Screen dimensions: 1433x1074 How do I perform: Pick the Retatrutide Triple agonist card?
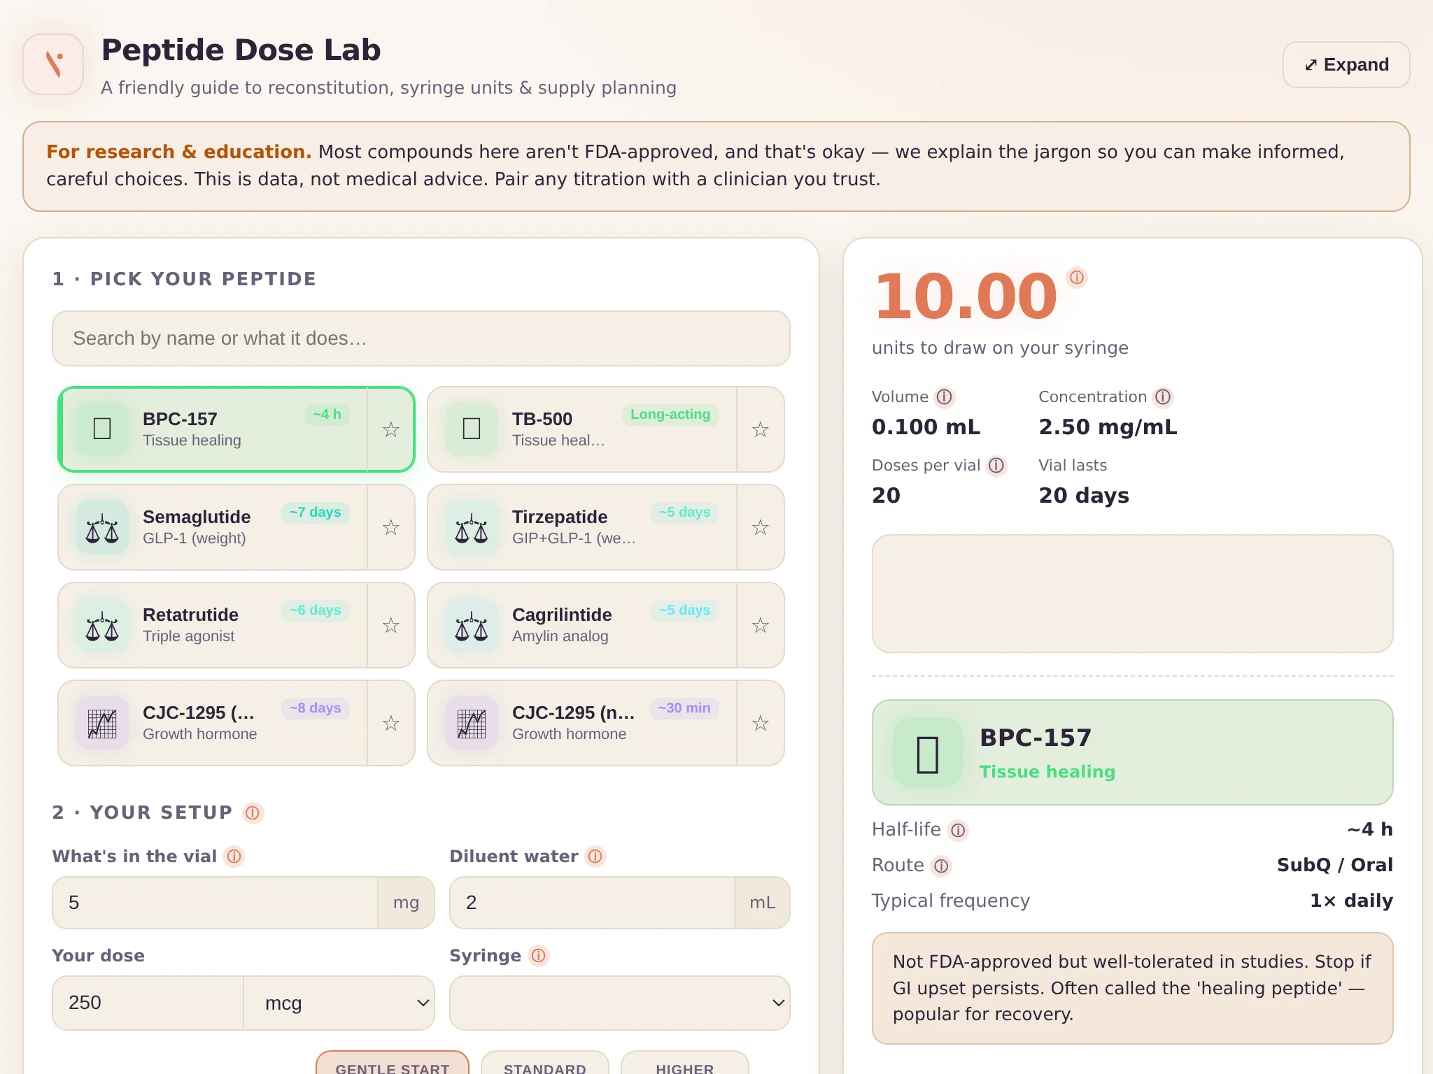point(213,625)
